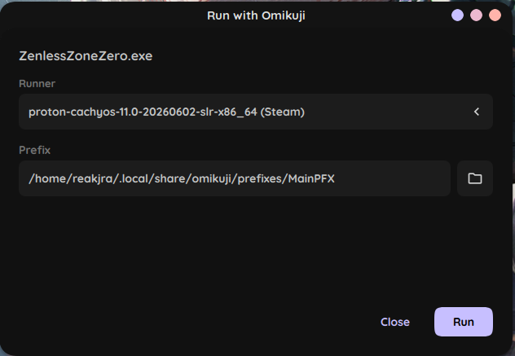Focus the Prefix path input field
Screen dimensions: 515x356
[x=235, y=178]
